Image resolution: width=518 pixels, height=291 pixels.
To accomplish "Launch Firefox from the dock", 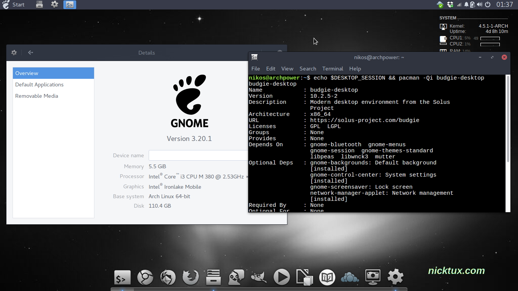I will [x=190, y=277].
